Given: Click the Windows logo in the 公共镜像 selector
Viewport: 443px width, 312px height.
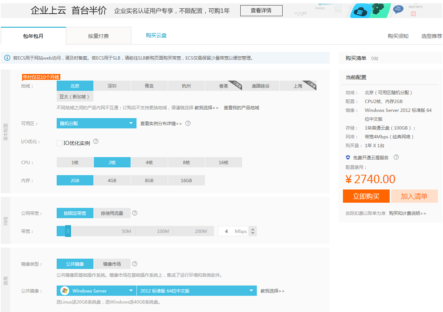Looking at the screenshot, I should [x=65, y=291].
